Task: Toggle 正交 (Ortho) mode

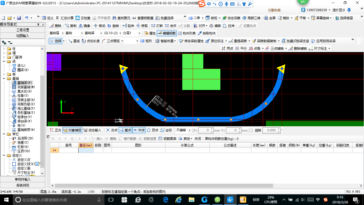Action: [x=56, y=130]
